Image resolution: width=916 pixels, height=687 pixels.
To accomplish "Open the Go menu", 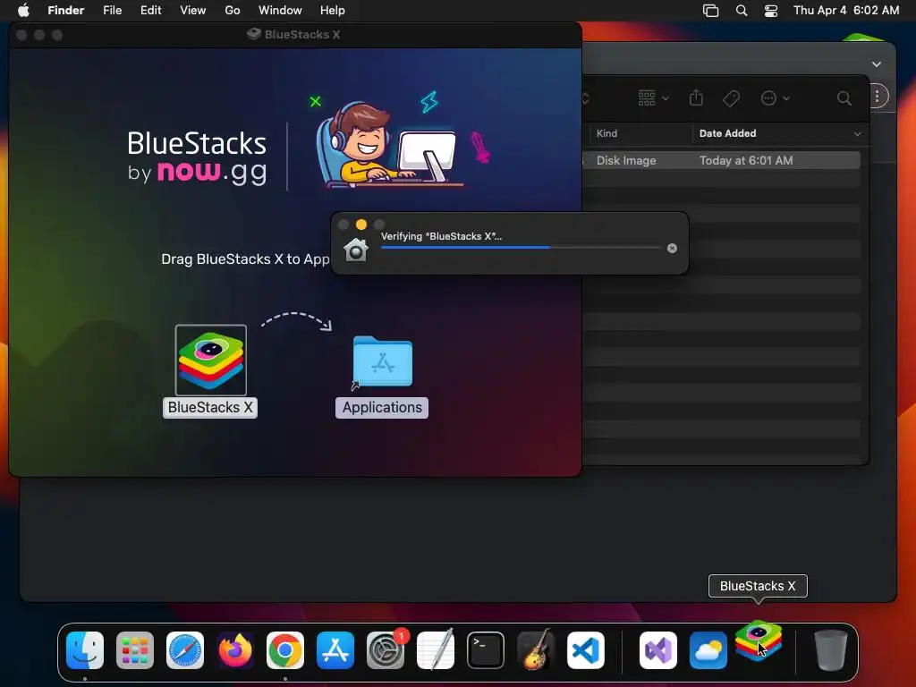I will pyautogui.click(x=233, y=11).
